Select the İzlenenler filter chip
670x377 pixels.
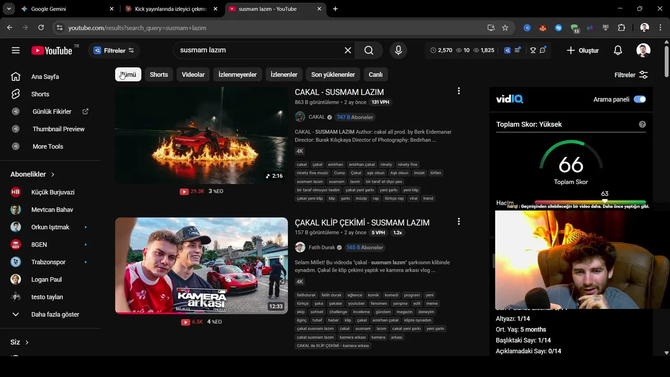coord(284,75)
